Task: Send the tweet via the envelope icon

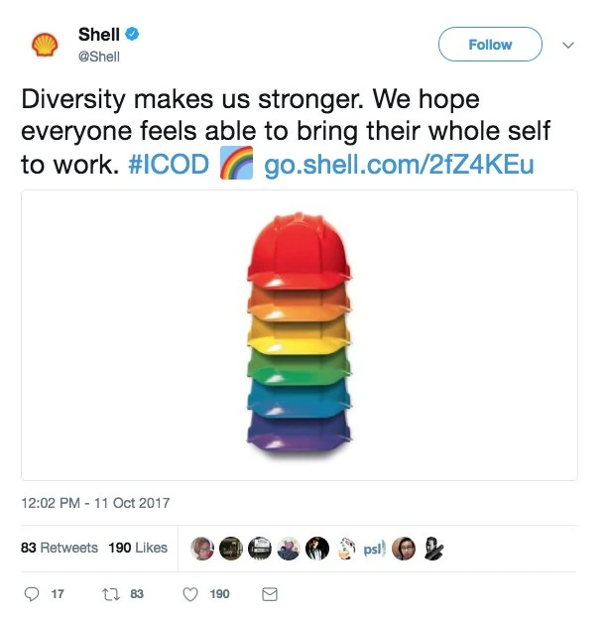Action: pyautogui.click(x=270, y=594)
